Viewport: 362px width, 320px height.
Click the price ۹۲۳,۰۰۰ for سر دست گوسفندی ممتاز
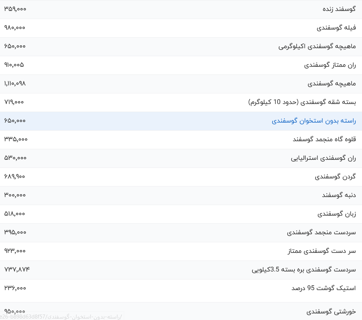15,251
